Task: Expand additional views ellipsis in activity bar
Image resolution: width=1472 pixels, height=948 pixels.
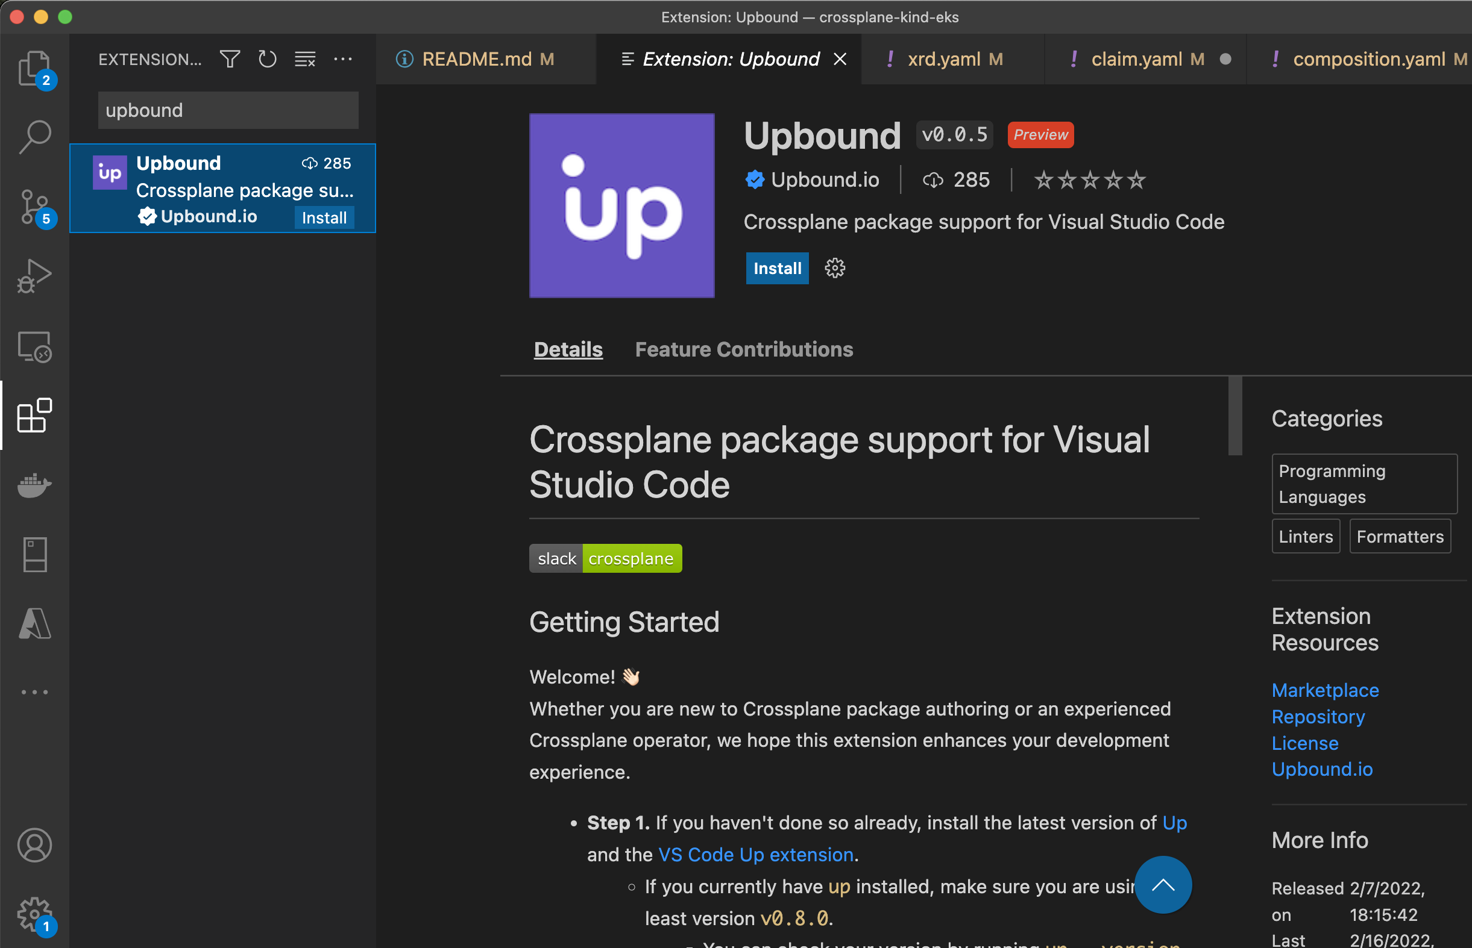Action: [34, 692]
